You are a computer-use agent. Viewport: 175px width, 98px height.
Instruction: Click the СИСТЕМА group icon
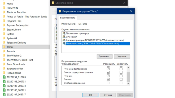(64, 37)
